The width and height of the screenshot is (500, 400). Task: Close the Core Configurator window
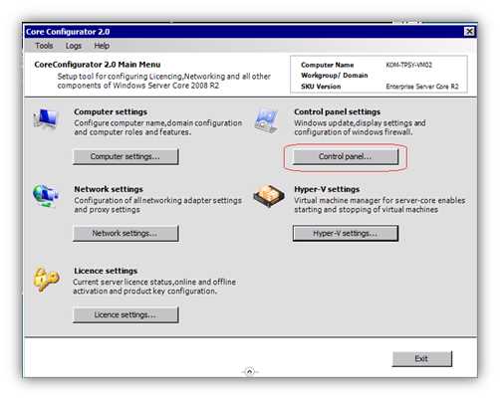coord(469,32)
